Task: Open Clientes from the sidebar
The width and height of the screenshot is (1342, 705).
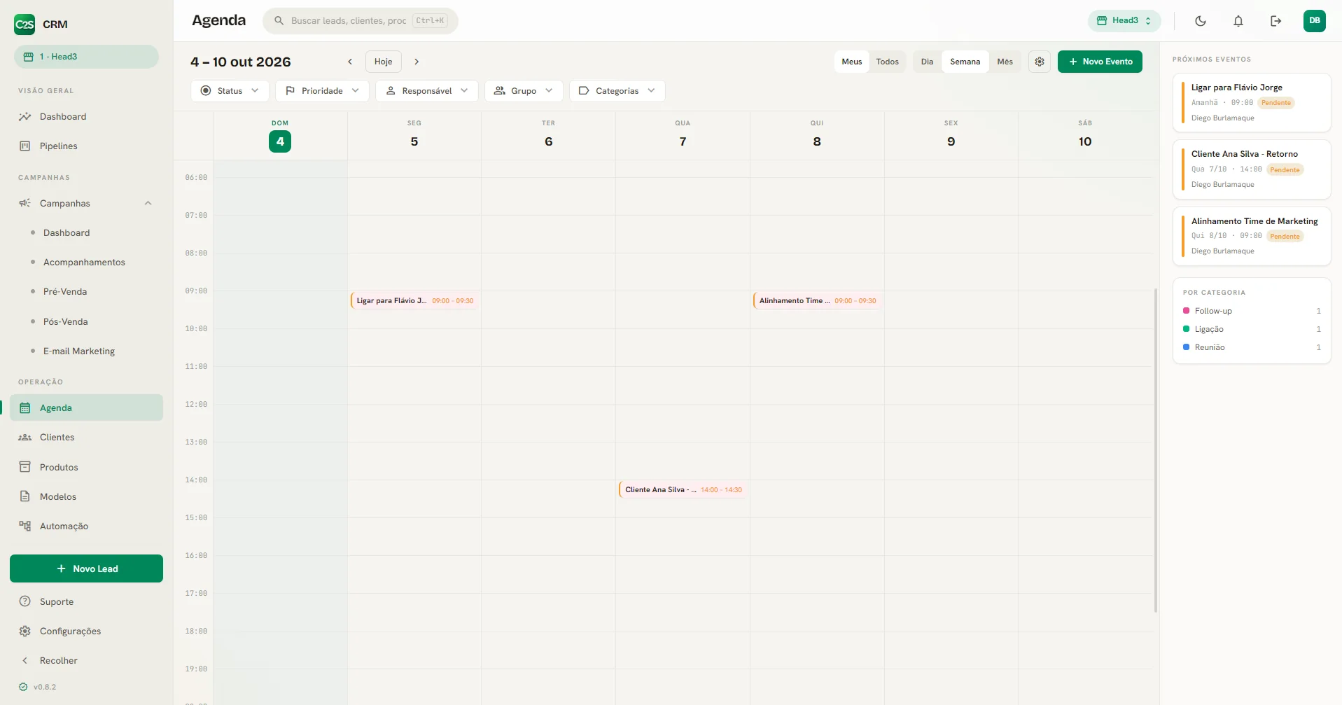Action: click(x=86, y=438)
